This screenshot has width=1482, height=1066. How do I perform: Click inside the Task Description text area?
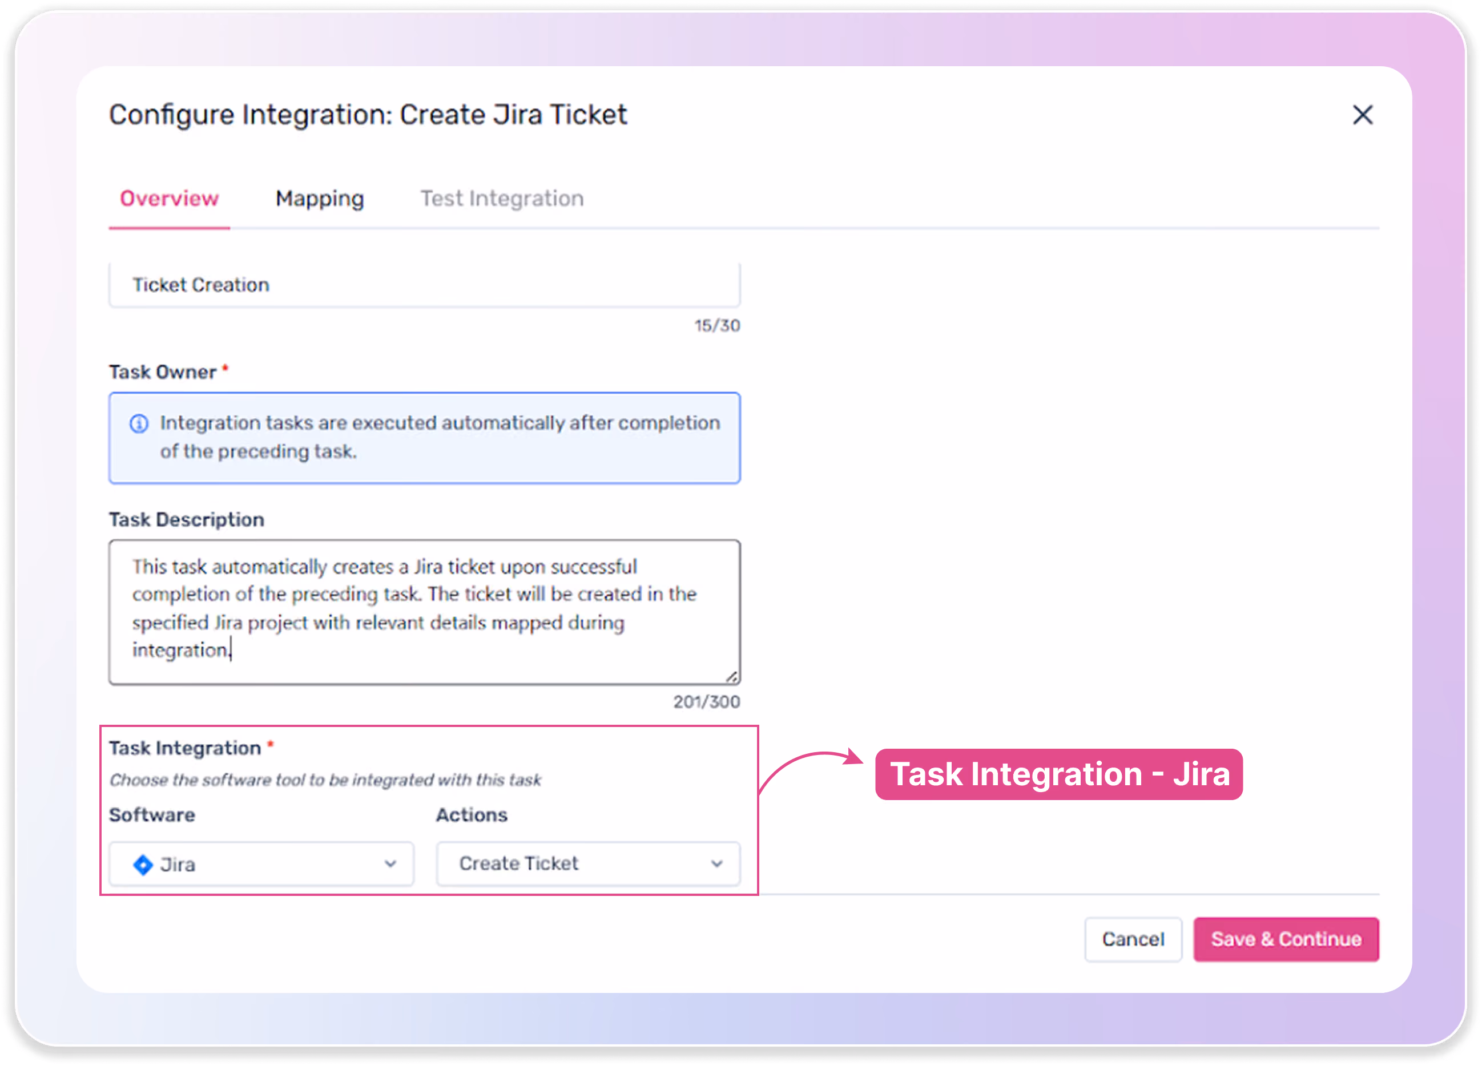click(425, 612)
